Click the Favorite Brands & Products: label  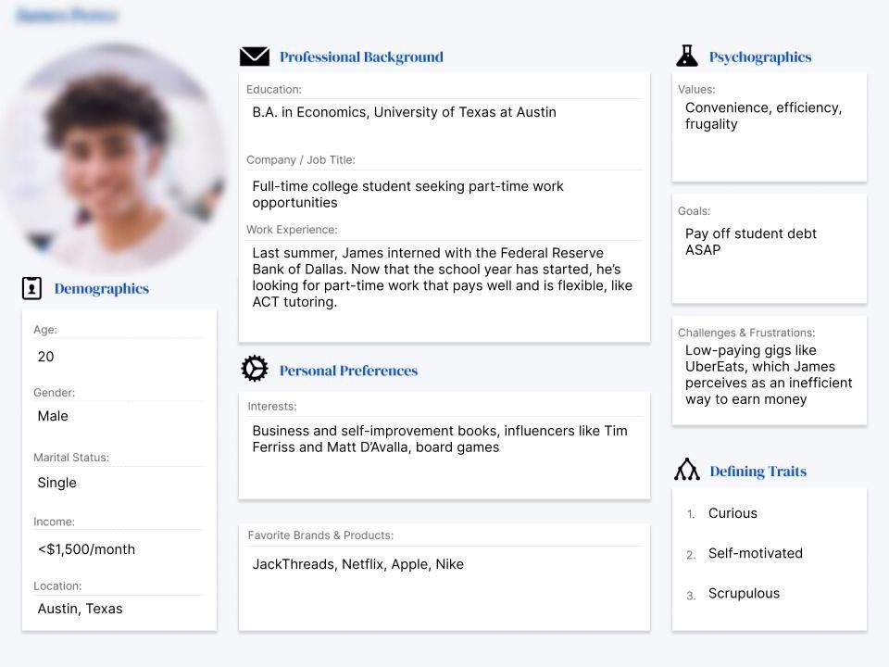pos(320,535)
